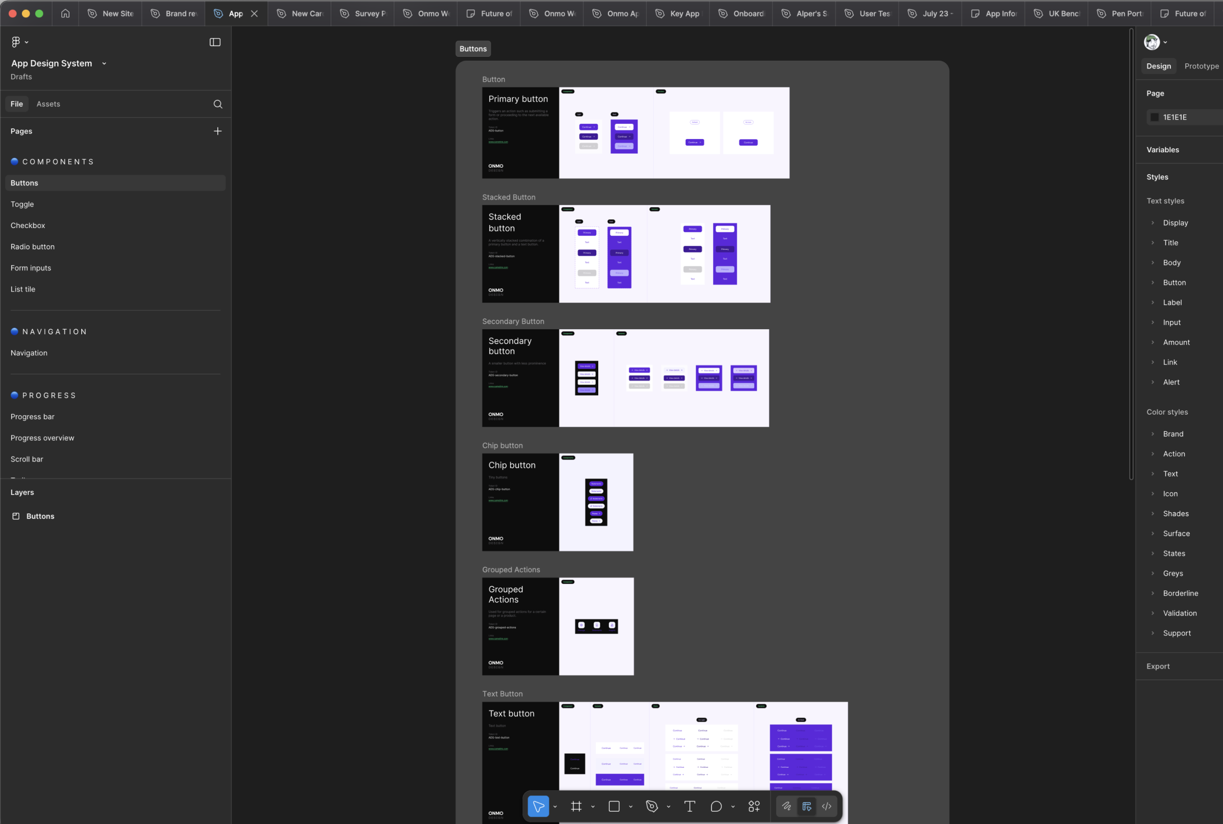
Task: Open the App Design System file dropdown
Action: tap(104, 63)
